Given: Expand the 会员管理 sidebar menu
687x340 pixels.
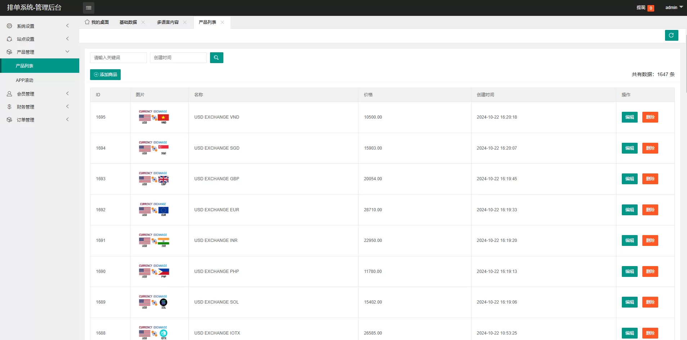Looking at the screenshot, I should 38,94.
